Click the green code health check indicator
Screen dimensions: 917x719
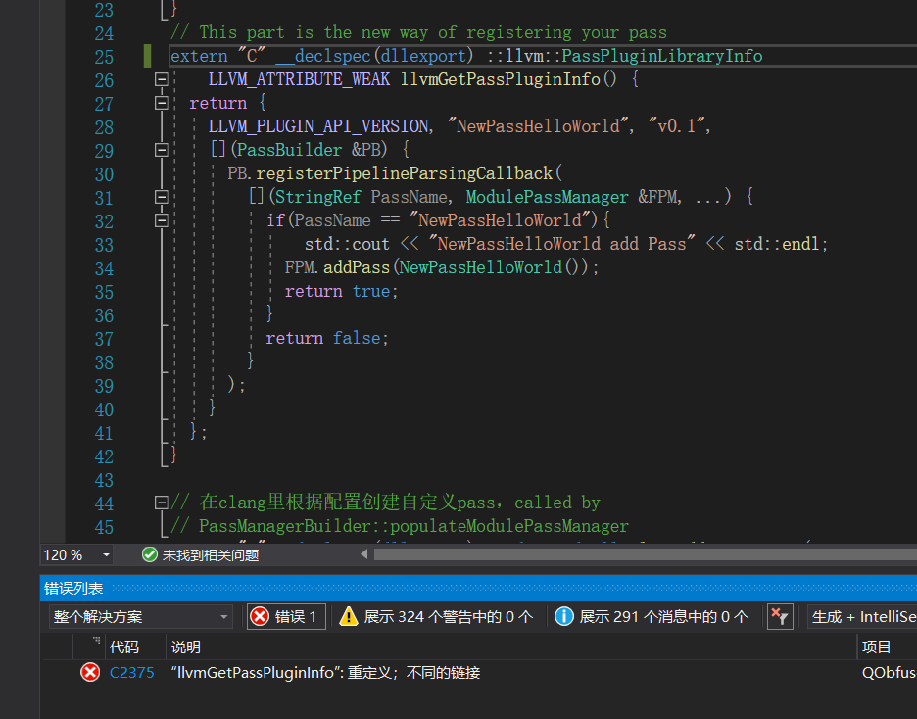tap(148, 553)
